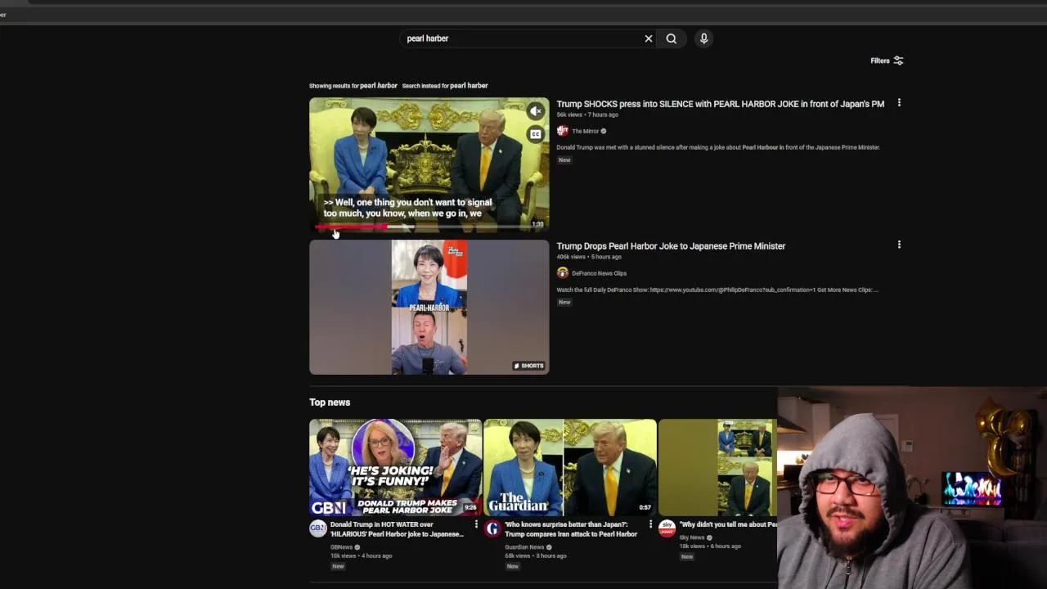Clear the search box with X icon
This screenshot has width=1047, height=589.
[649, 38]
